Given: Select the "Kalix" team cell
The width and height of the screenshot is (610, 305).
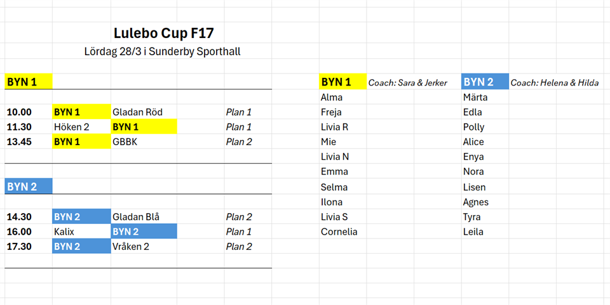Looking at the screenshot, I should tap(64, 231).
